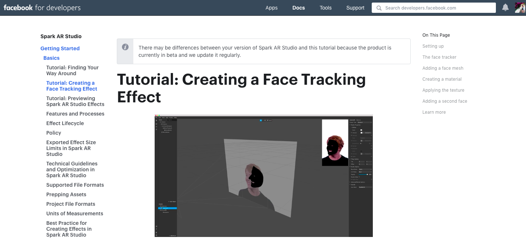This screenshot has width=526, height=241.
Task: Collapse the Getting Started section
Action: point(60,48)
